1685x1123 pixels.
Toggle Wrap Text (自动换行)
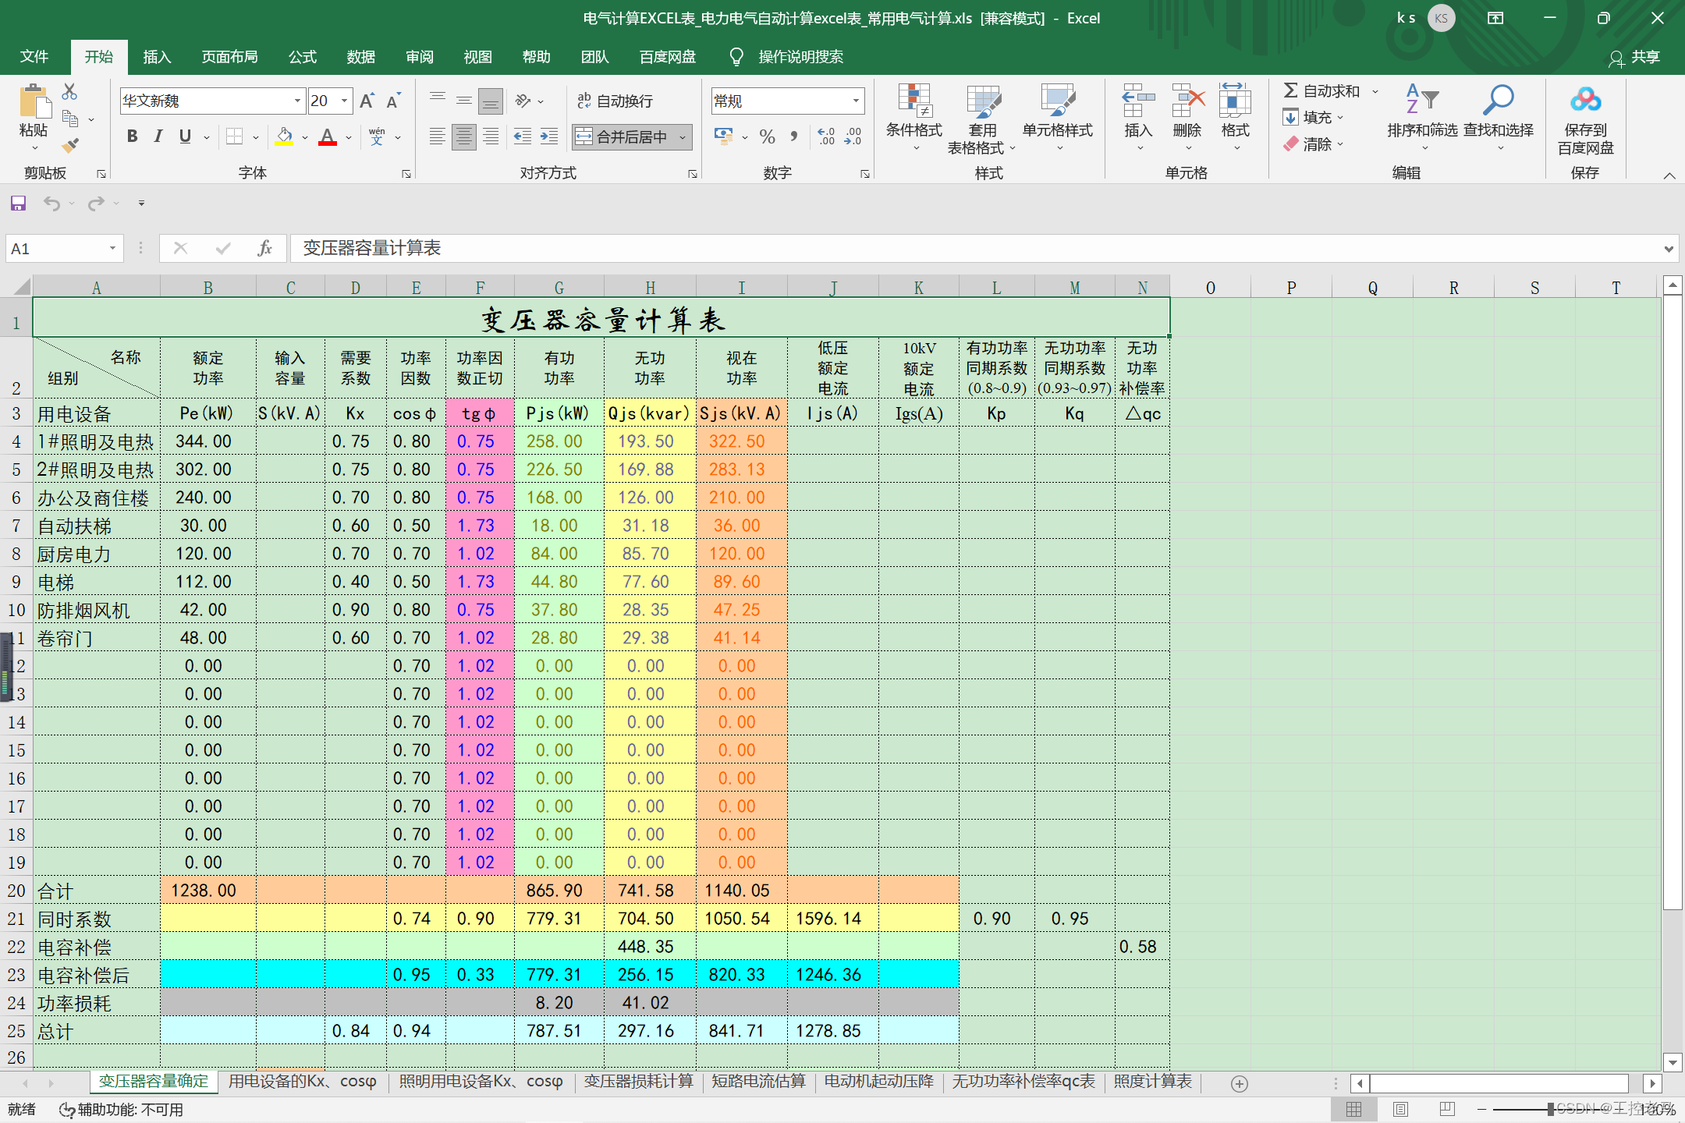[615, 101]
